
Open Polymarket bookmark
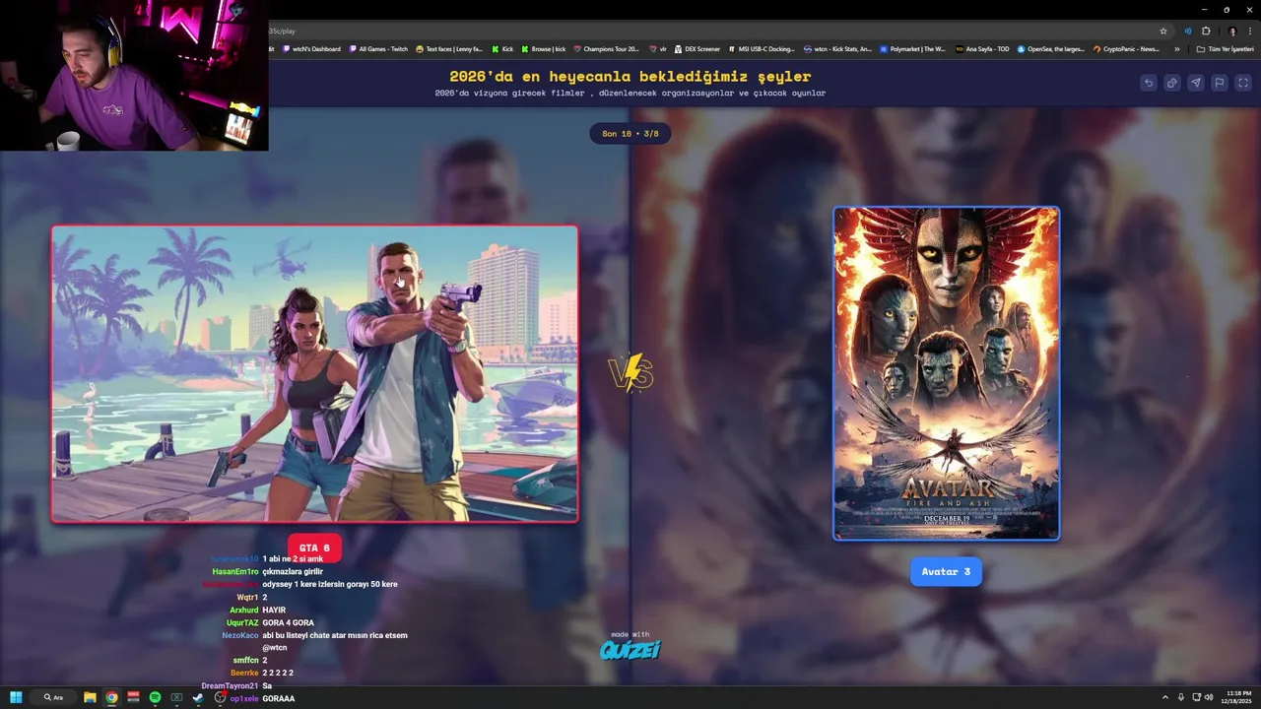tap(912, 48)
